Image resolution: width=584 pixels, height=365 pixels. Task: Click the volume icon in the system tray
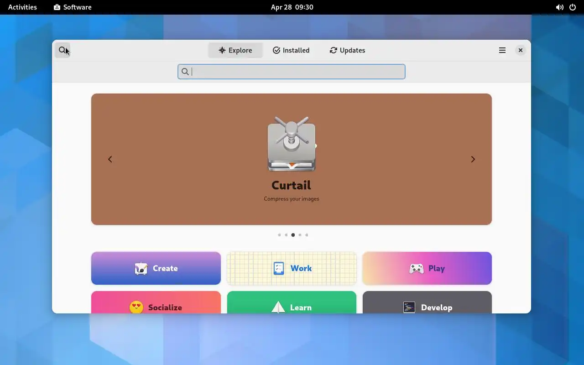point(559,7)
